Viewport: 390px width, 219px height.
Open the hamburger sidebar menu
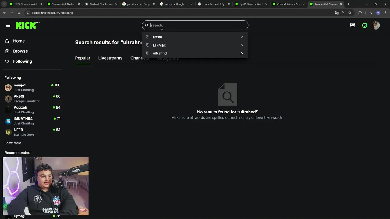pyautogui.click(x=8, y=25)
